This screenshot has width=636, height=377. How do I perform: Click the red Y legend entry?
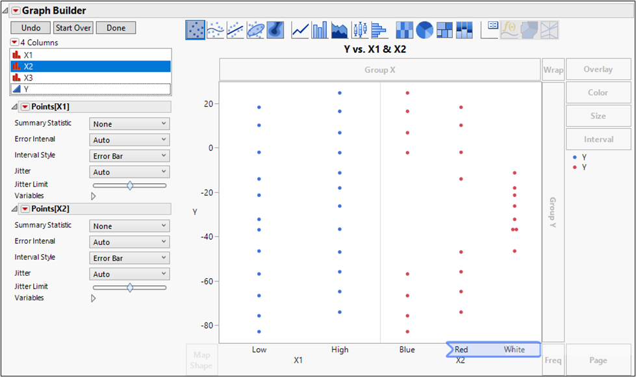579,167
